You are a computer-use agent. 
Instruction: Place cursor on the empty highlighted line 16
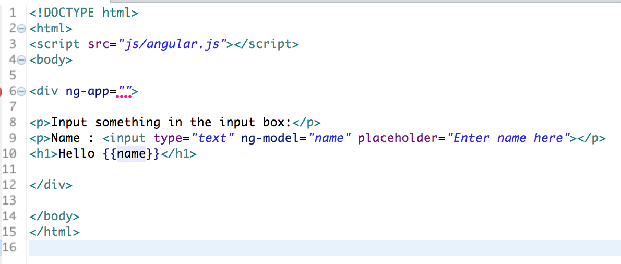click(313, 247)
